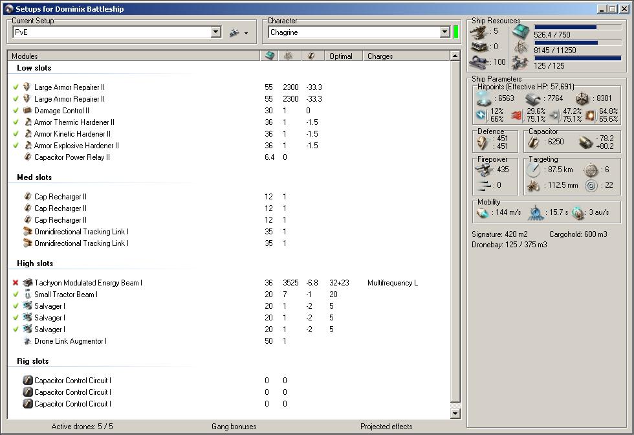Click the Armor Kinetic Hardener II icon
Image resolution: width=634 pixels, height=435 pixels.
(27, 134)
